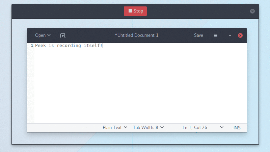270x152 pixels.
Task: Close the Peek recorder window
Action: coord(252,11)
